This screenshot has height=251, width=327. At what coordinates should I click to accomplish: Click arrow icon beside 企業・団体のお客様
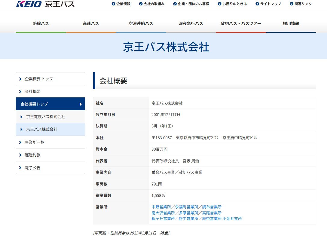coord(175,4)
